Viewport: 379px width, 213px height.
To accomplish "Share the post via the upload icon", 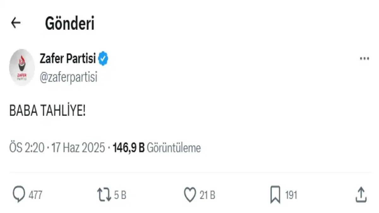I will (x=361, y=195).
